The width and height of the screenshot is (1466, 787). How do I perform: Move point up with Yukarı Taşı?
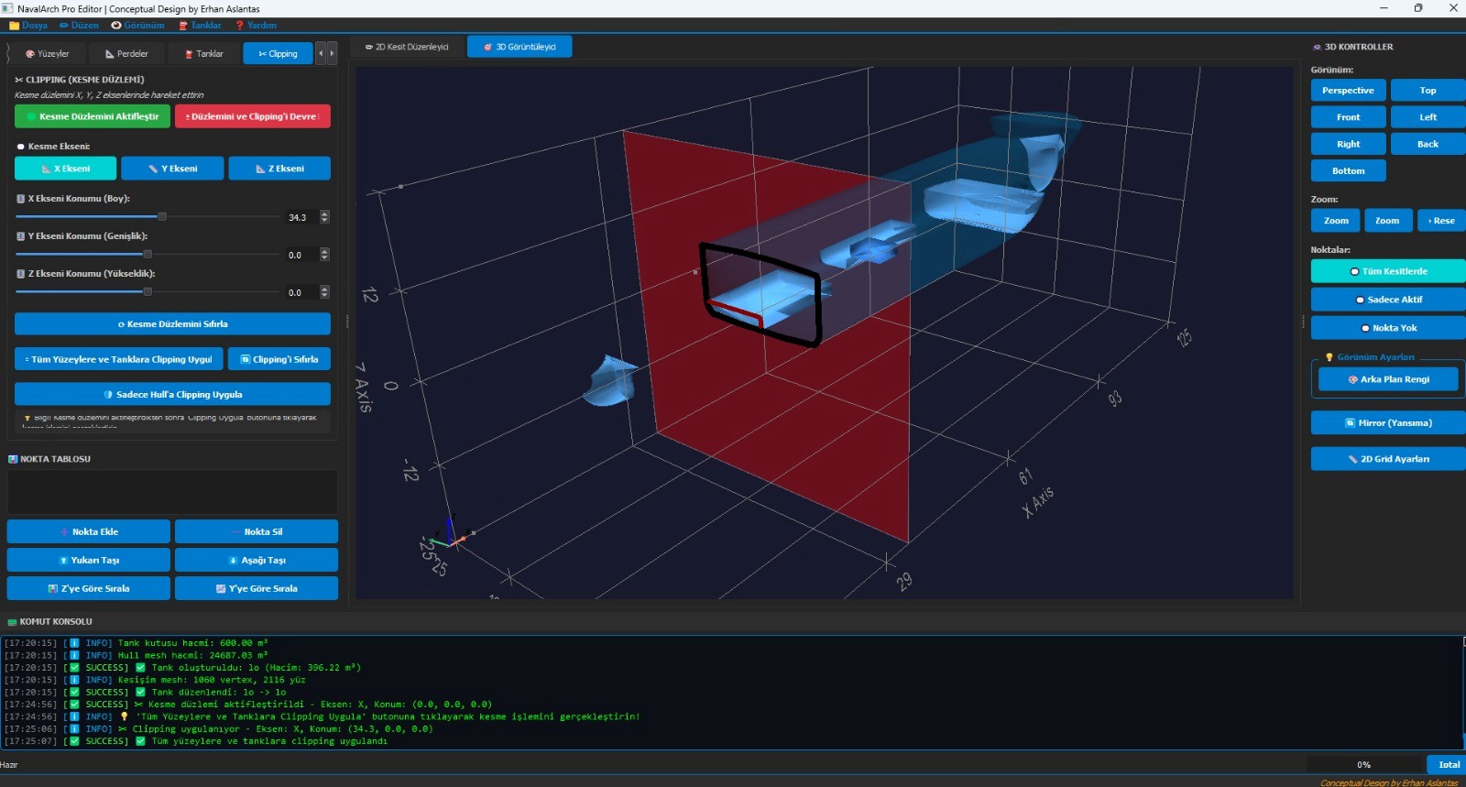click(89, 561)
